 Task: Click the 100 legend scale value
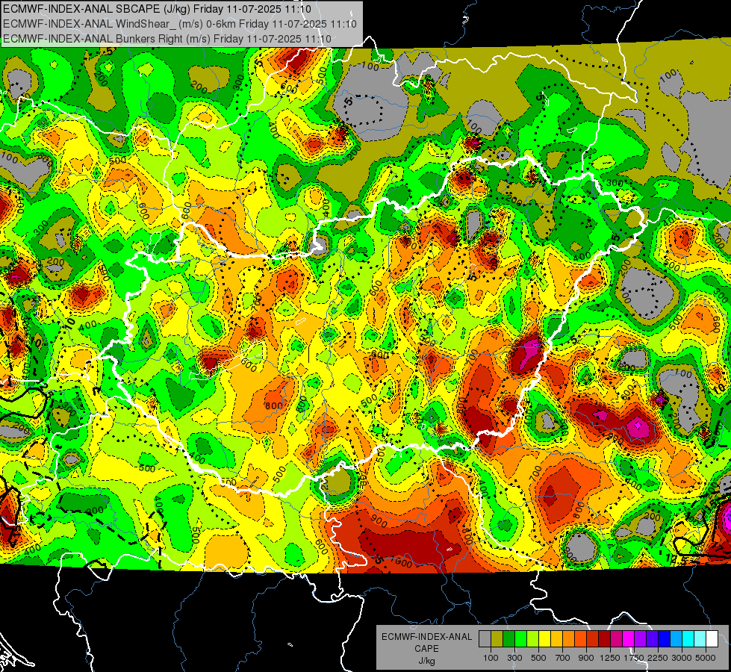click(491, 658)
